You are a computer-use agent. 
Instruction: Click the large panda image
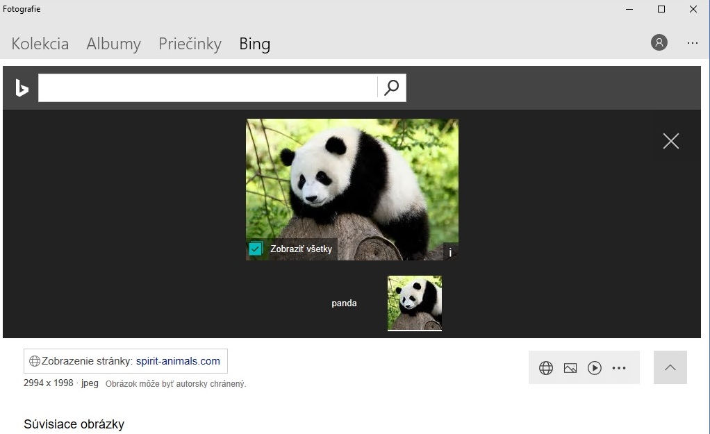click(352, 189)
